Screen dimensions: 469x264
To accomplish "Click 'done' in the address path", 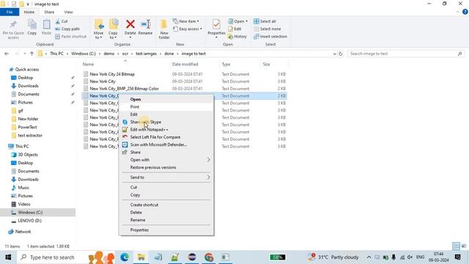I will [x=169, y=54].
